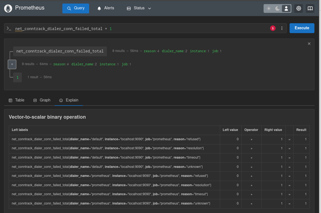Click the 'Operator' column header
This screenshot has height=213, width=321.
(251, 130)
